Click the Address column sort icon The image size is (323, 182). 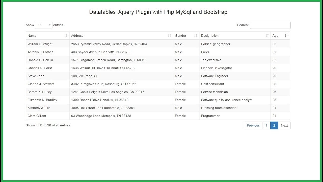[x=169, y=36]
